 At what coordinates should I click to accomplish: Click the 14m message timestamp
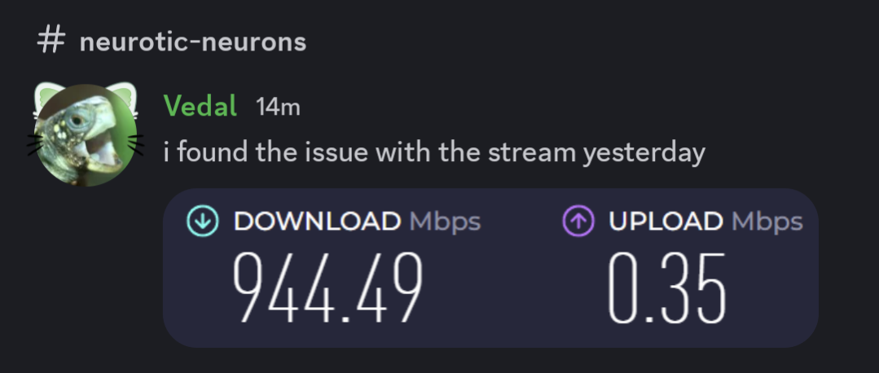tap(278, 107)
